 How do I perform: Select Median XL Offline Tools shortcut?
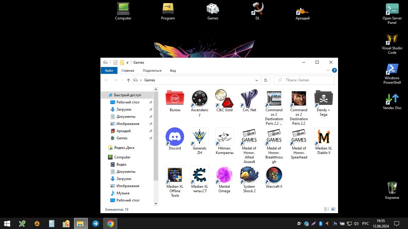click(x=175, y=182)
